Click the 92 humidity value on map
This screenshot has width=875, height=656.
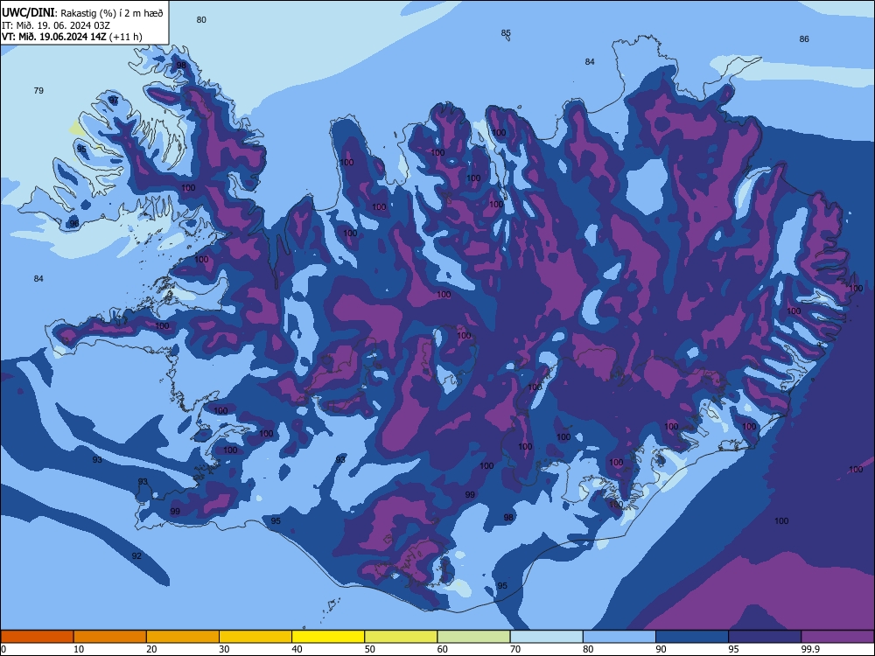coord(136,555)
